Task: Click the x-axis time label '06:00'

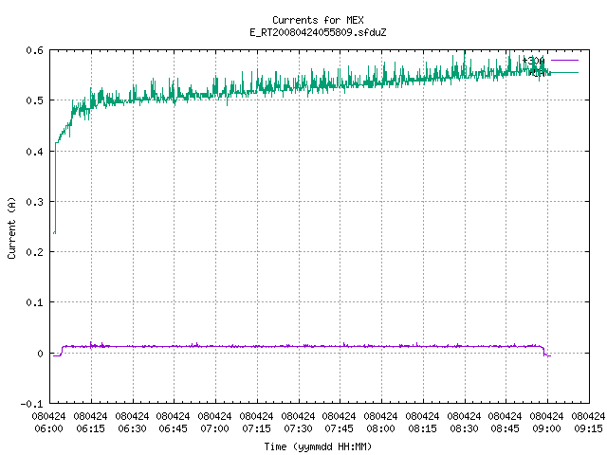Action: [48, 428]
